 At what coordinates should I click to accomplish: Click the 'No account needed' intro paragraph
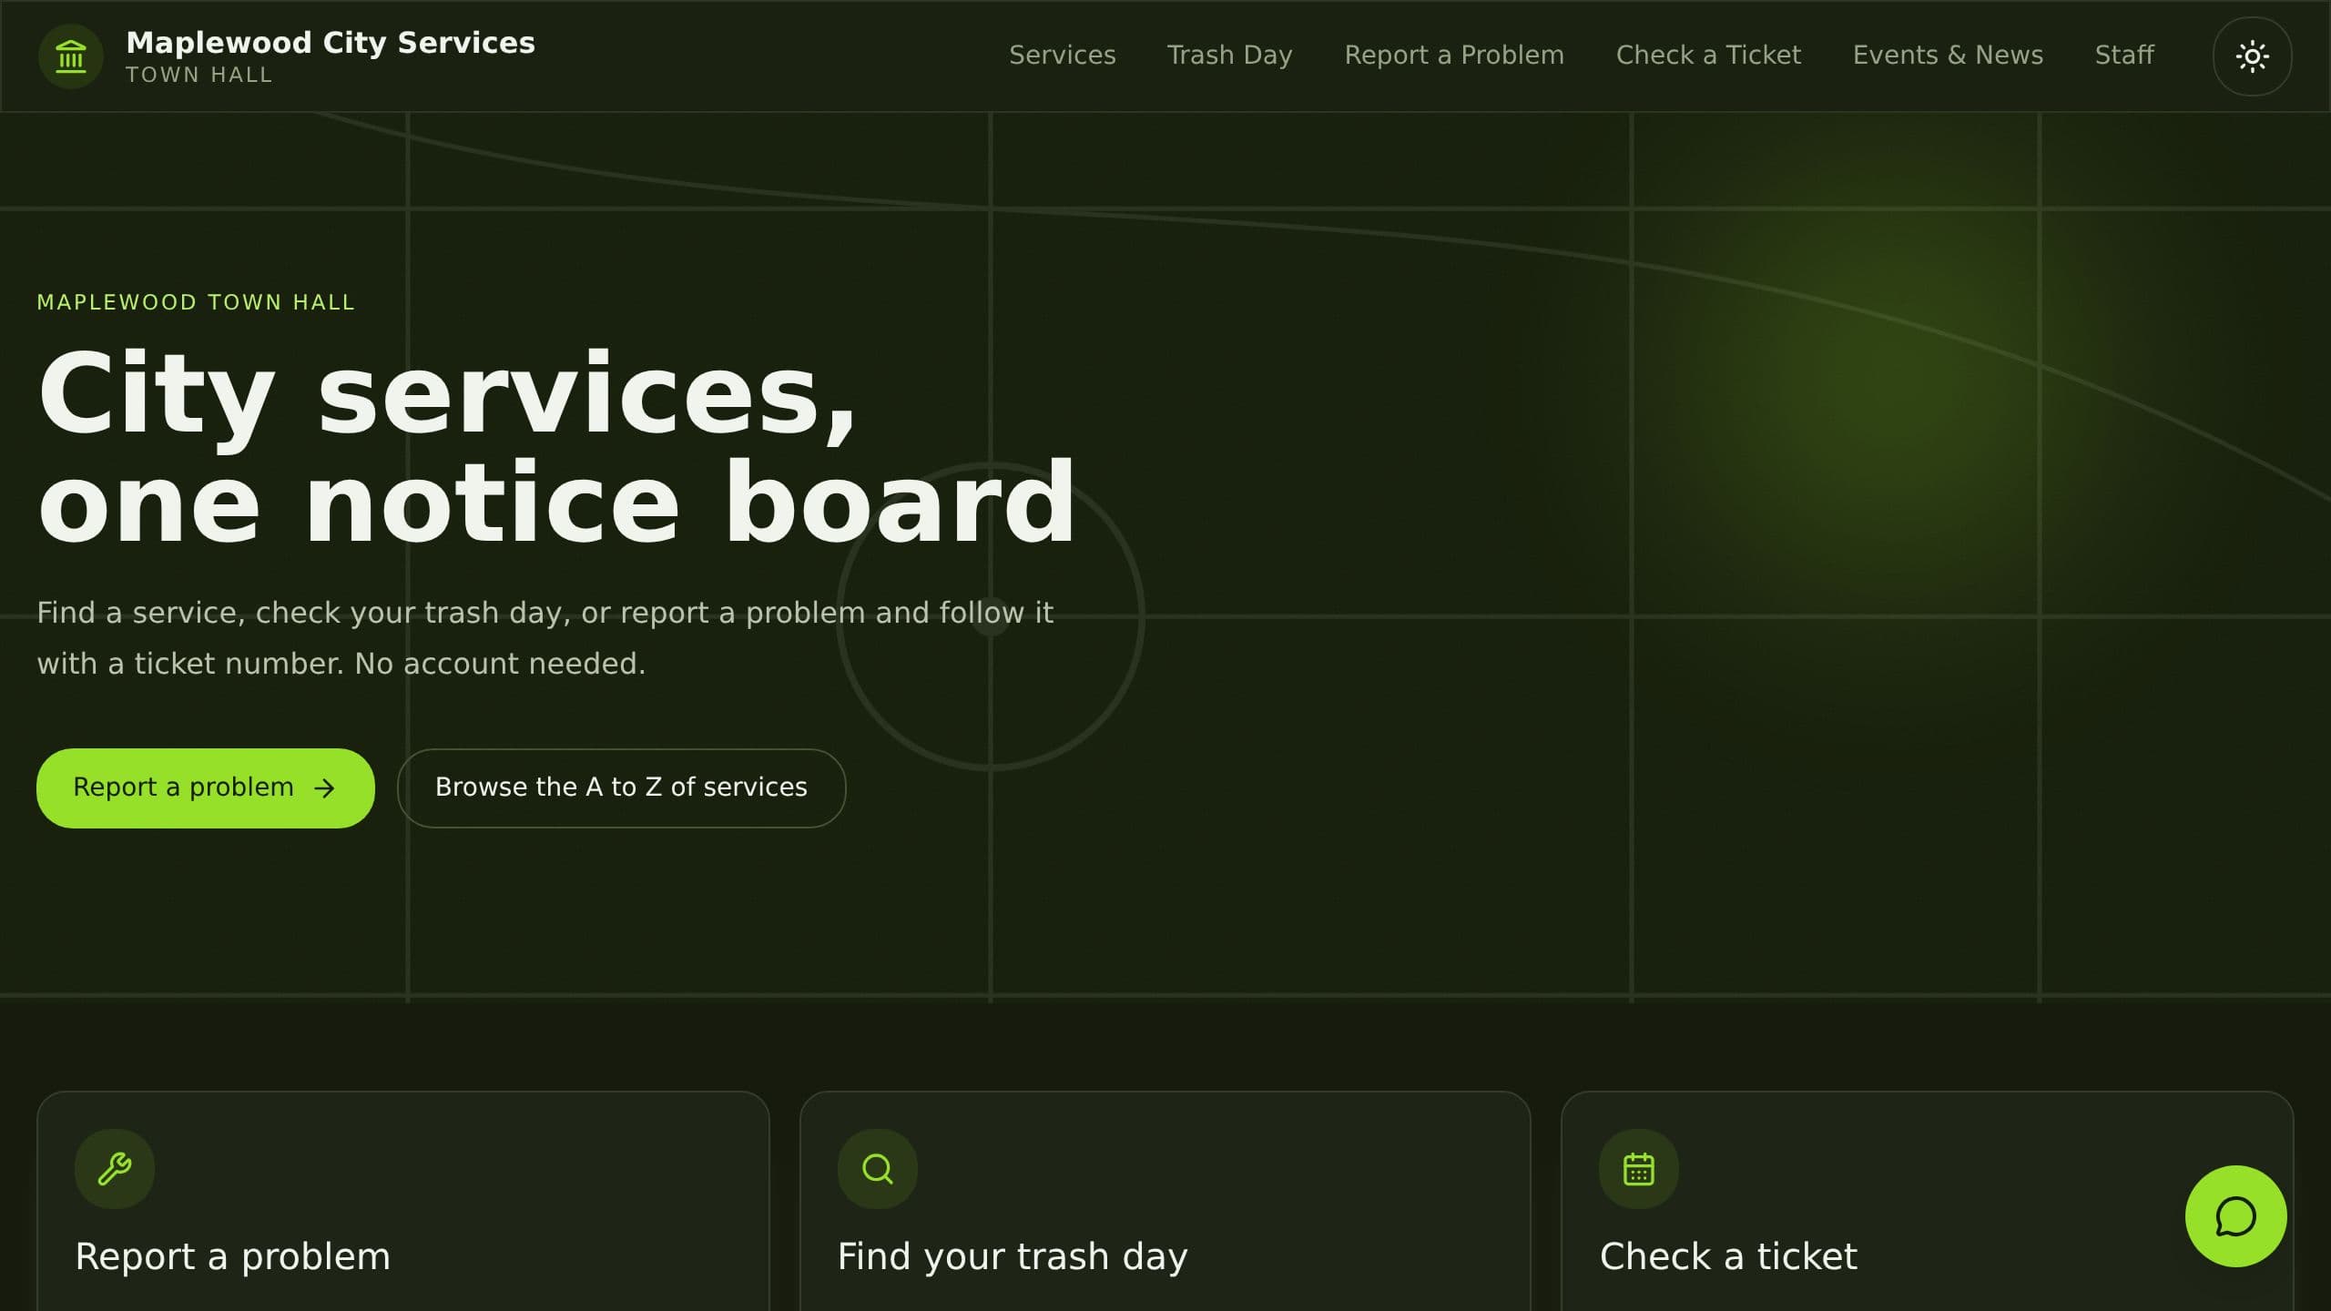coord(545,638)
